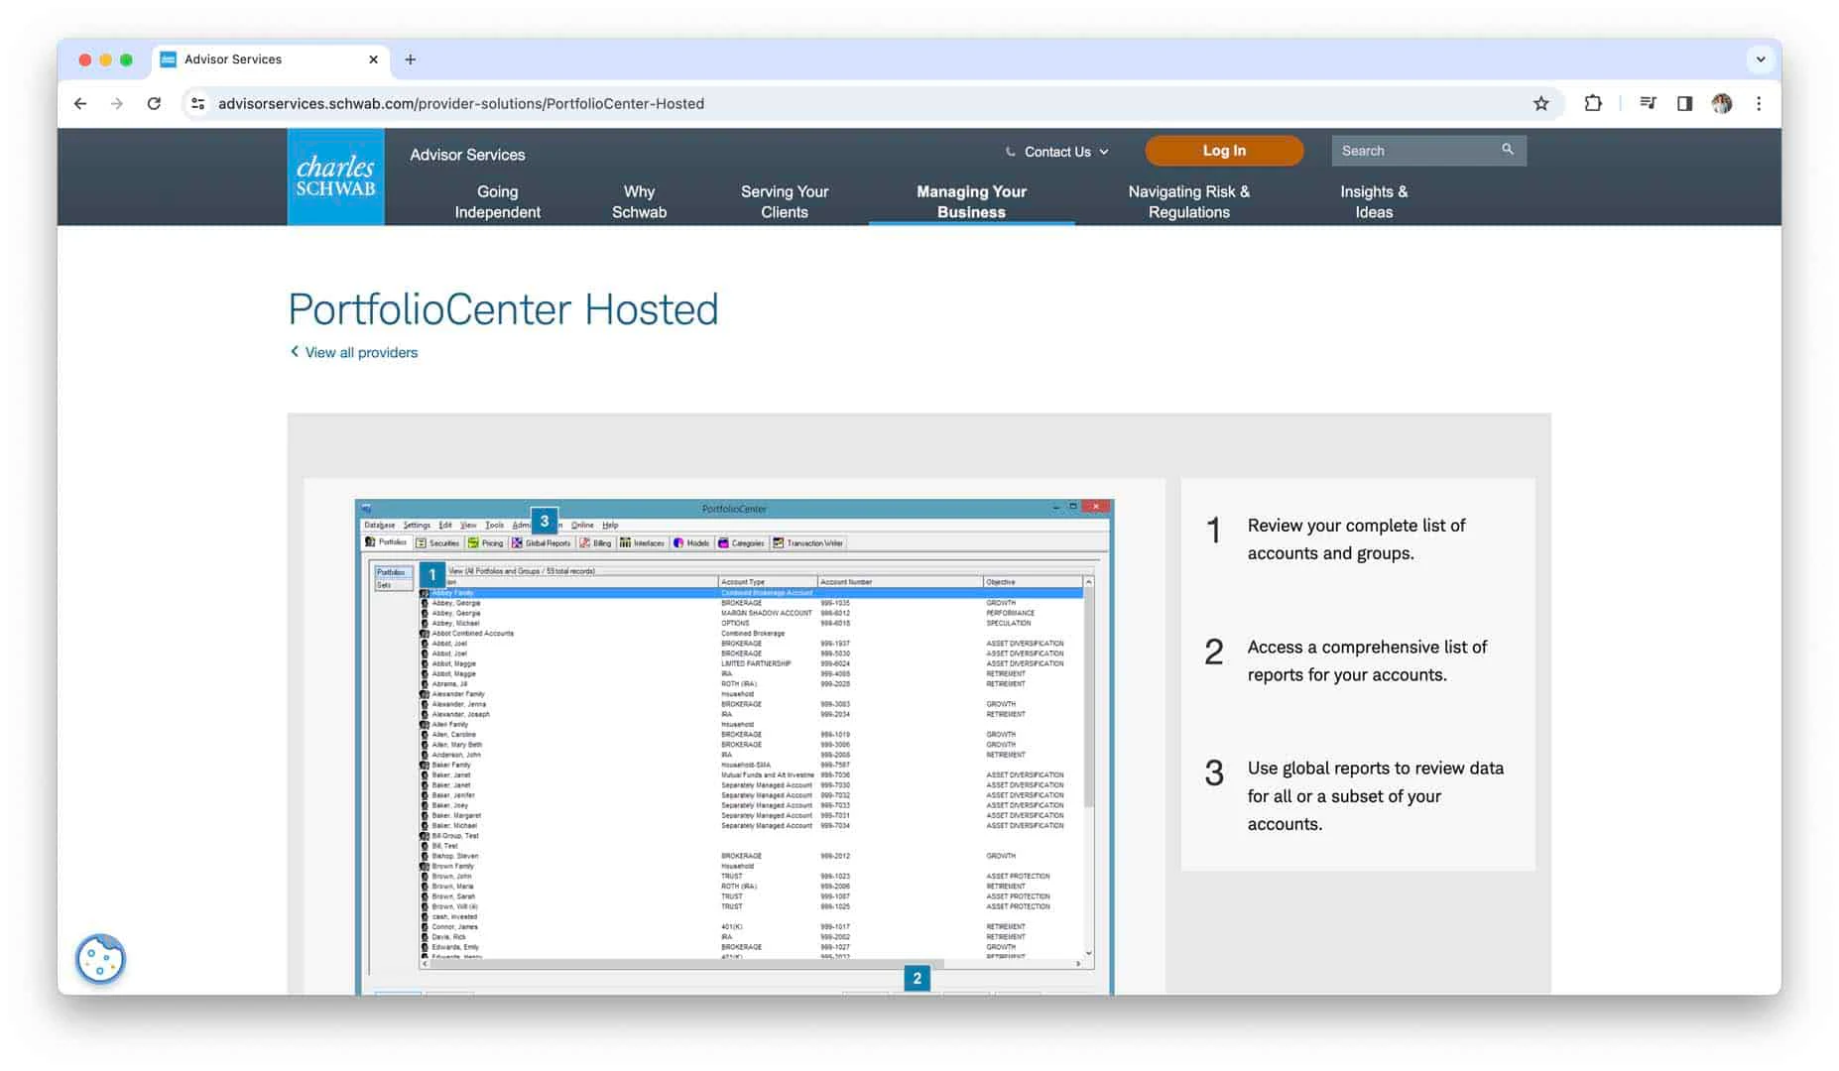The image size is (1839, 1071).
Task: Open the Tools menu in PortfolioCenter
Action: pos(494,526)
